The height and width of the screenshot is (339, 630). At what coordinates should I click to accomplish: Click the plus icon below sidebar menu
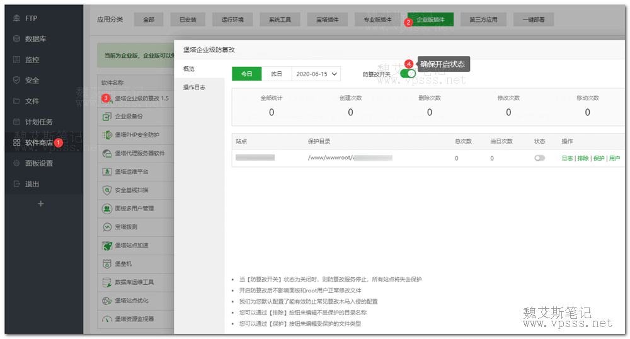pos(40,204)
